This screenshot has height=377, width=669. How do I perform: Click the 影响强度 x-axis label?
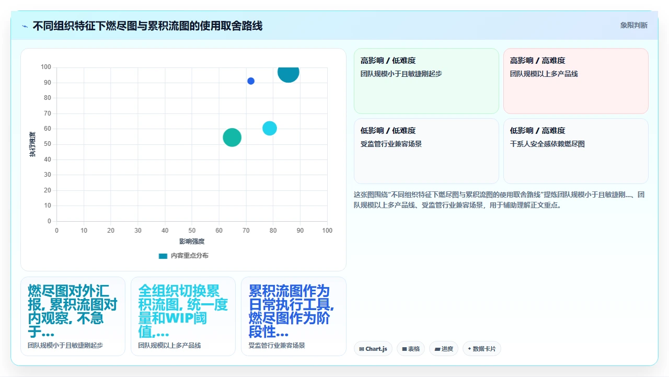(192, 242)
